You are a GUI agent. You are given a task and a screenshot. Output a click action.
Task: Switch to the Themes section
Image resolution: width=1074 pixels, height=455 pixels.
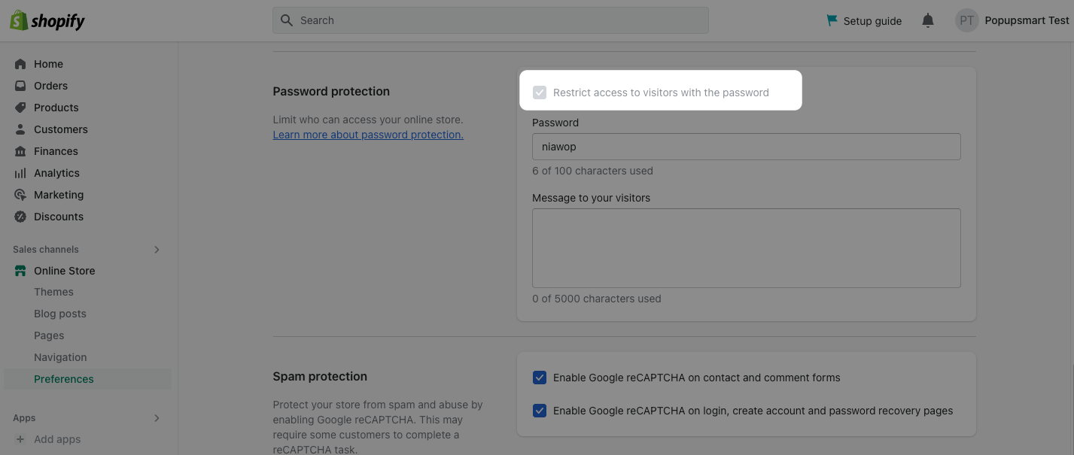pos(53,292)
